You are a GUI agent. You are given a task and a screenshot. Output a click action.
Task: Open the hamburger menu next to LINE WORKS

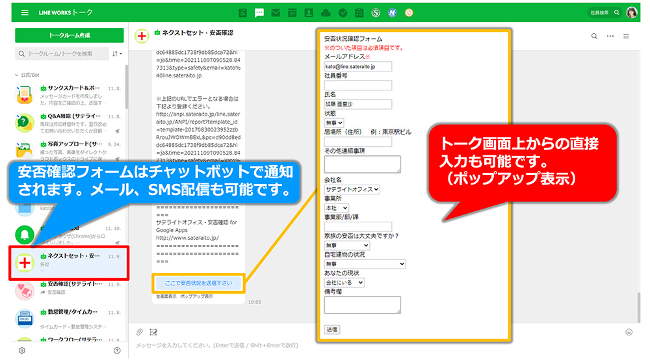[x=25, y=12]
